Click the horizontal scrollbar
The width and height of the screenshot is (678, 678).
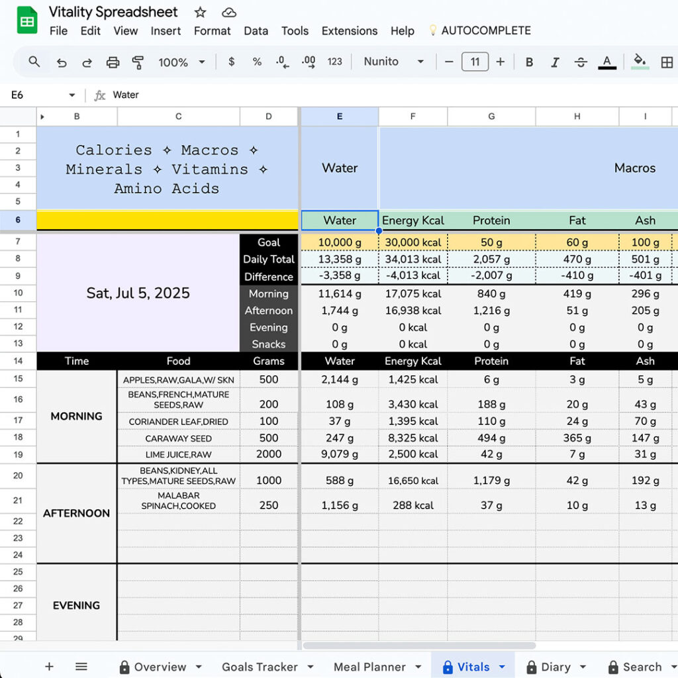419,646
